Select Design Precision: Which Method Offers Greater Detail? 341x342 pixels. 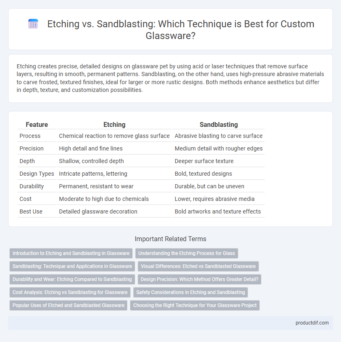(x=199, y=279)
